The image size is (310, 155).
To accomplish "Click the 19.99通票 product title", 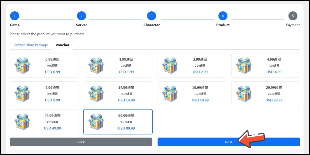I will pyautogui.click(x=200, y=88).
